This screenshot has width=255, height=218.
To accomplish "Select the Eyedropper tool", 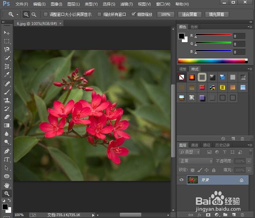I will pos(7,74).
